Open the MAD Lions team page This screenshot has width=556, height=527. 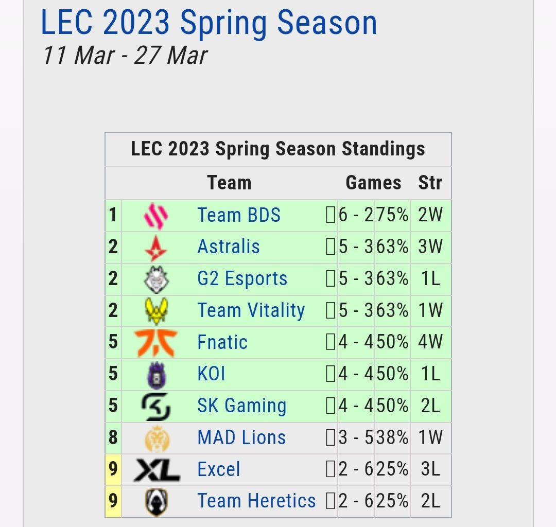(241, 438)
